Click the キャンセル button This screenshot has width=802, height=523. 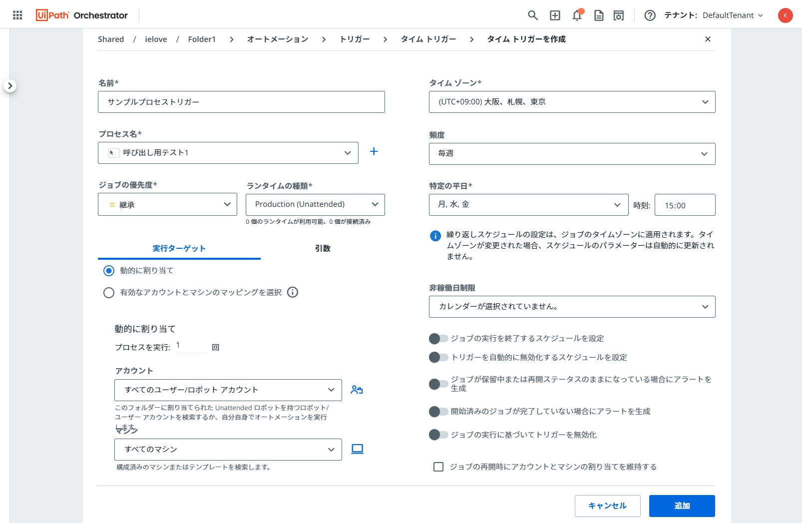click(607, 506)
